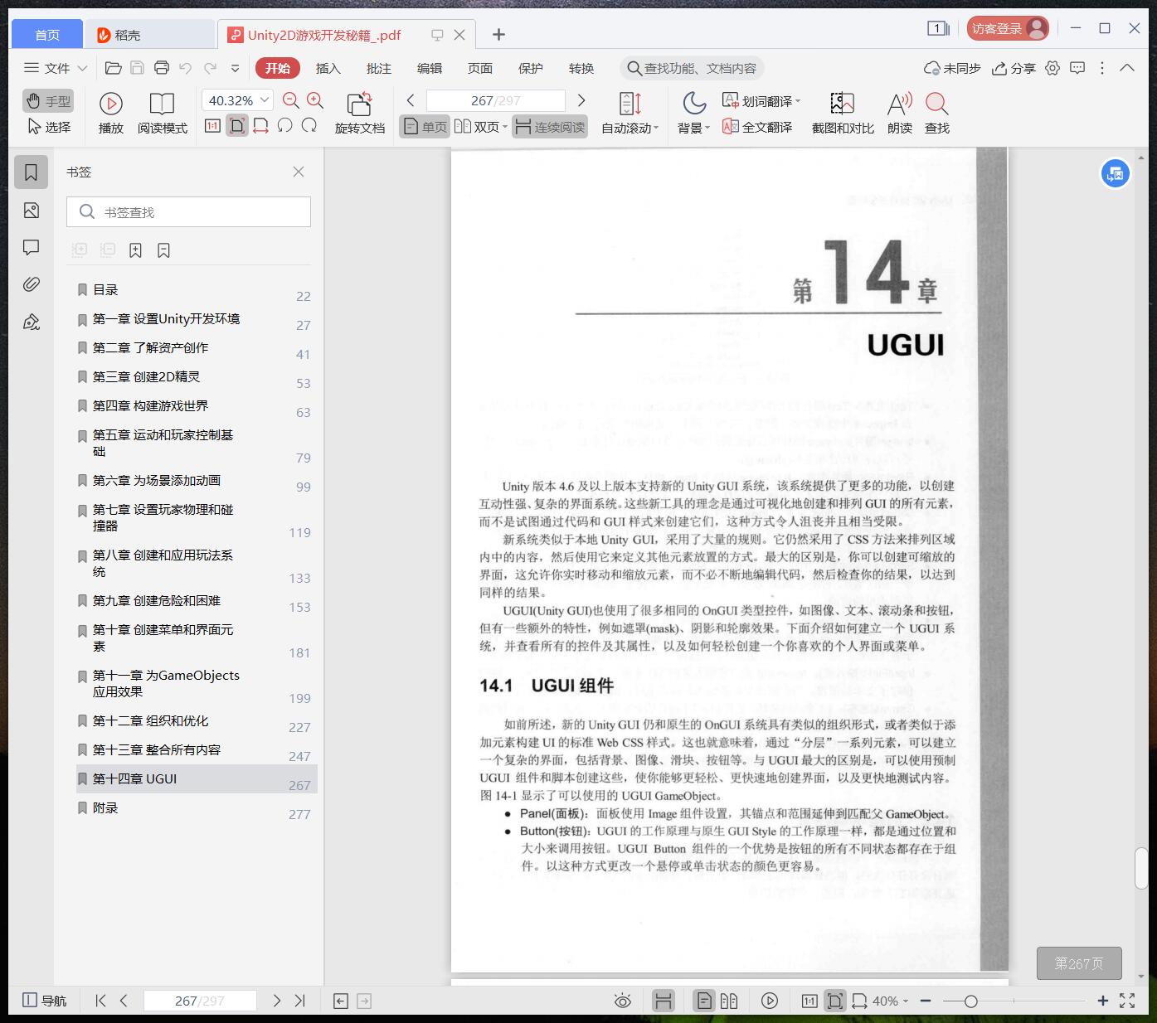Switch to the Page tab

480,68
